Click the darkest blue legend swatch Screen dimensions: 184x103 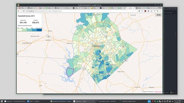coord(39,30)
